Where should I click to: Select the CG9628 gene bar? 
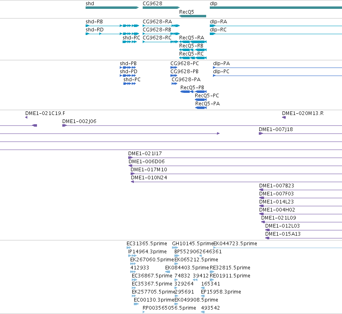tap(161, 8)
